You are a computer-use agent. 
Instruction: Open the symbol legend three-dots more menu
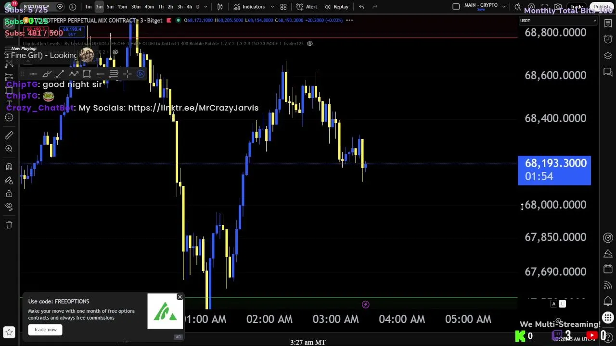349,20
